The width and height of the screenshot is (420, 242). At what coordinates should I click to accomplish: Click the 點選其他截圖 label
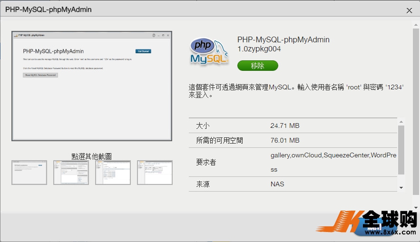point(92,156)
